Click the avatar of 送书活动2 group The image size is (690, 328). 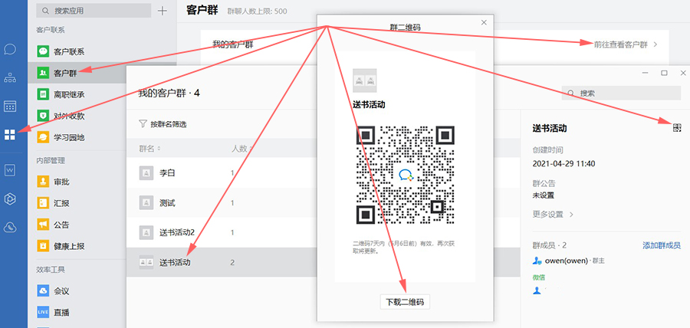point(146,233)
